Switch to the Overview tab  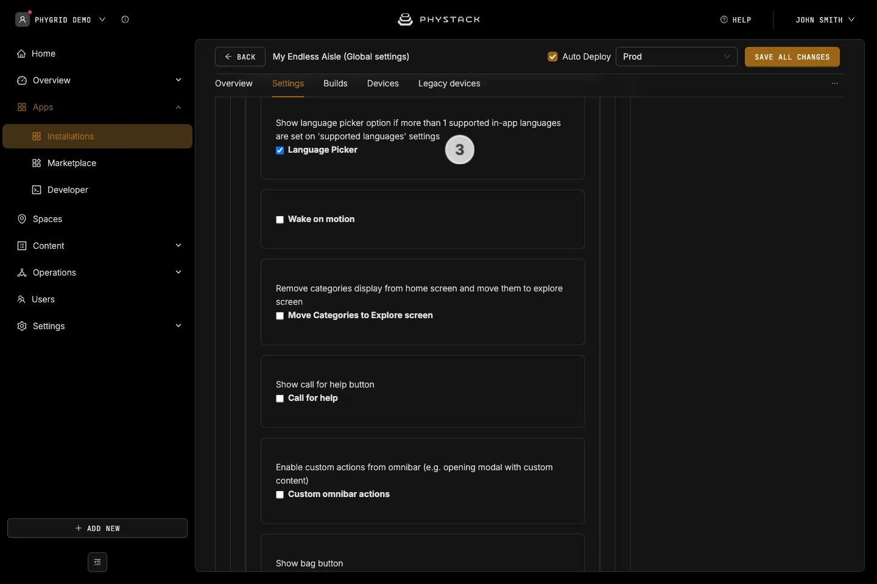[x=234, y=83]
